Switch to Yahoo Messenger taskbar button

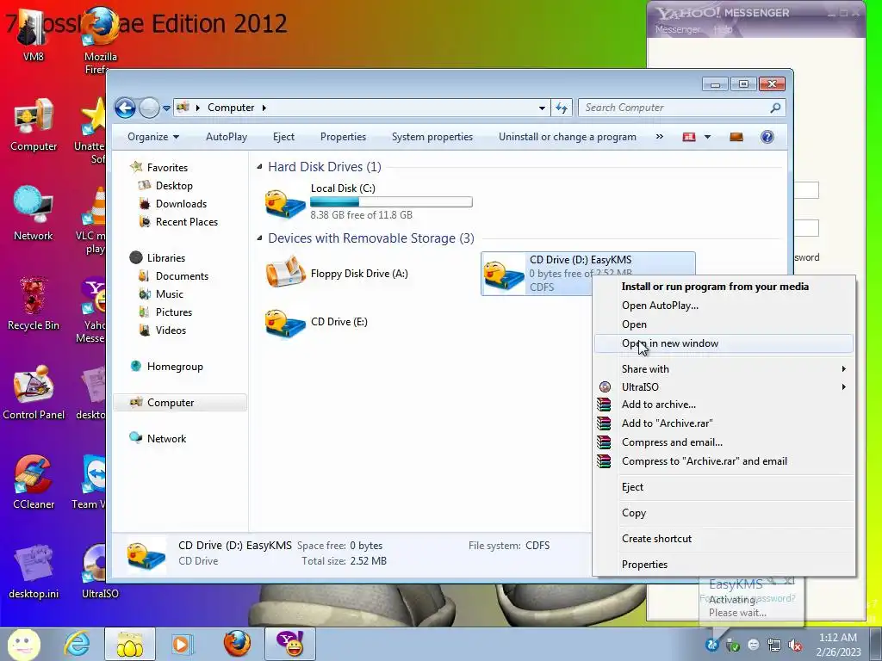pyautogui.click(x=291, y=644)
